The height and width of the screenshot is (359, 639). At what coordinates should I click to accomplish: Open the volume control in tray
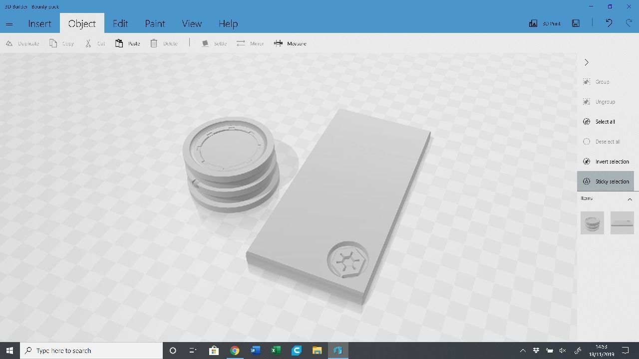[x=563, y=351]
